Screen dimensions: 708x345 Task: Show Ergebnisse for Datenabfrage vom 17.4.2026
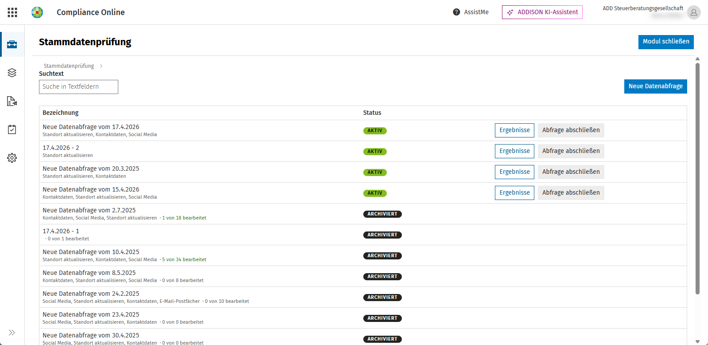coord(514,130)
